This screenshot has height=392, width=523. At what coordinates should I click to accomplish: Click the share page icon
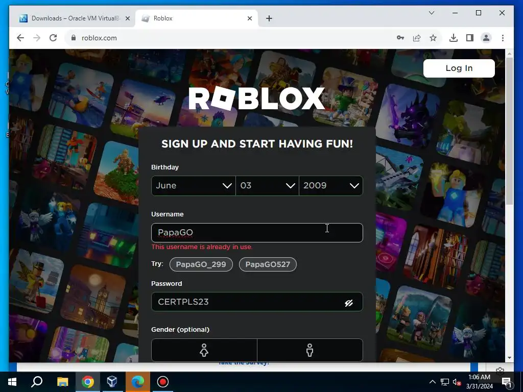point(417,38)
